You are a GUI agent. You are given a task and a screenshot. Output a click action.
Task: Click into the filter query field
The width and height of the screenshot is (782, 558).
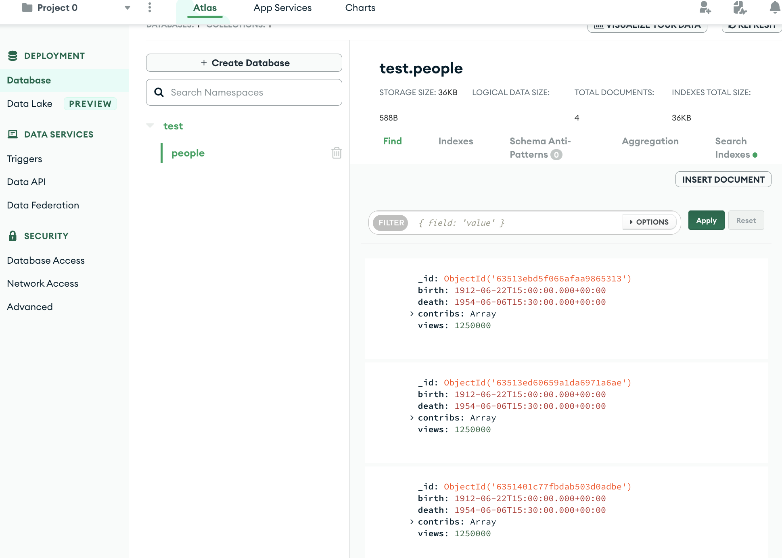click(516, 223)
